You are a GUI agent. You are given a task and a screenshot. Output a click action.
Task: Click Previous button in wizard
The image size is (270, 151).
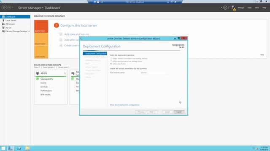pyautogui.click(x=140, y=112)
